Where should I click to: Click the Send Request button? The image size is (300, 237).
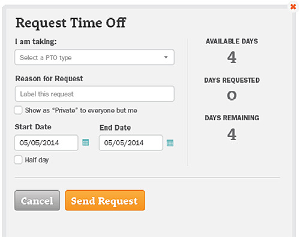105,200
